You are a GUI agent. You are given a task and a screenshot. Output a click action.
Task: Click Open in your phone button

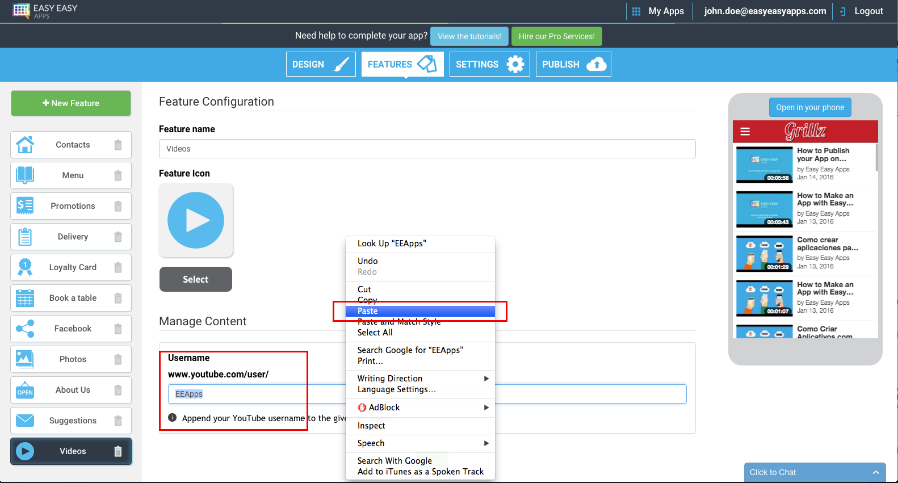pos(810,107)
